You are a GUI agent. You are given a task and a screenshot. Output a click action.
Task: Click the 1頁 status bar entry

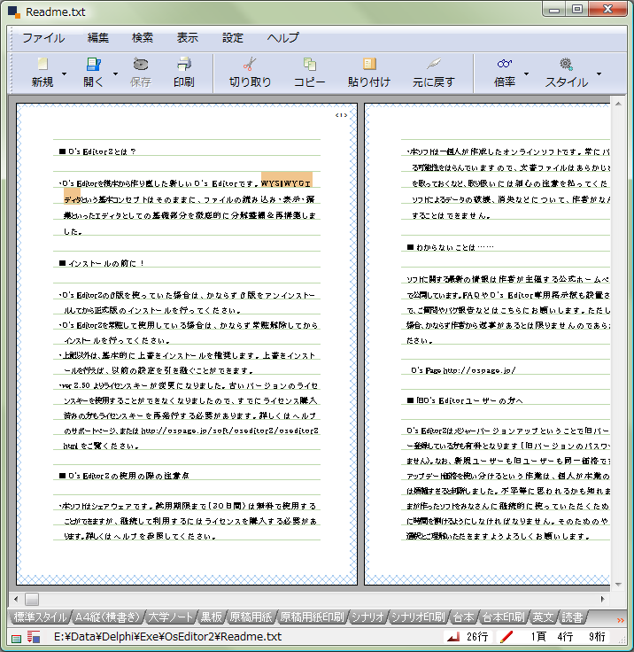[x=538, y=637]
